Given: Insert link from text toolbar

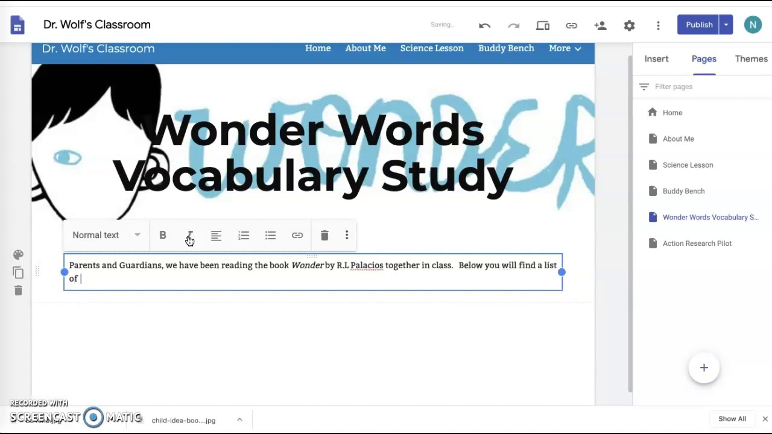Looking at the screenshot, I should click(297, 235).
